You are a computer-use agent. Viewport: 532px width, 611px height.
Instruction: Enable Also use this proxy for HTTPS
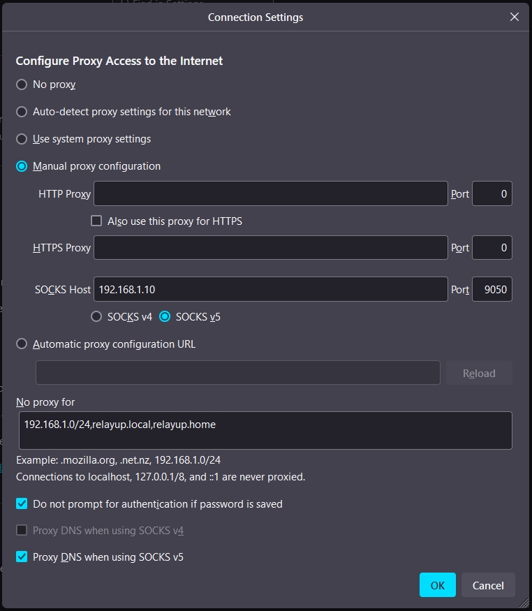point(96,221)
